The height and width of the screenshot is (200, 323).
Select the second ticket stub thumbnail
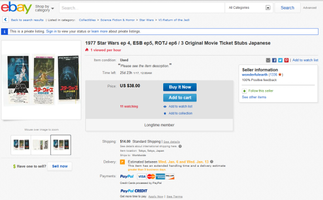click(41, 144)
